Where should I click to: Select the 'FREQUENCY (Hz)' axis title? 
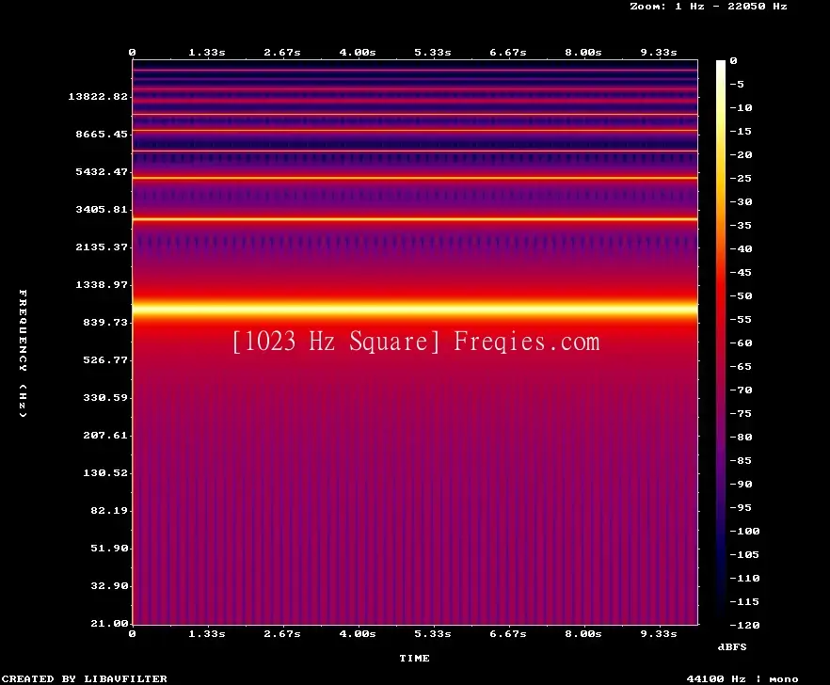(23, 354)
